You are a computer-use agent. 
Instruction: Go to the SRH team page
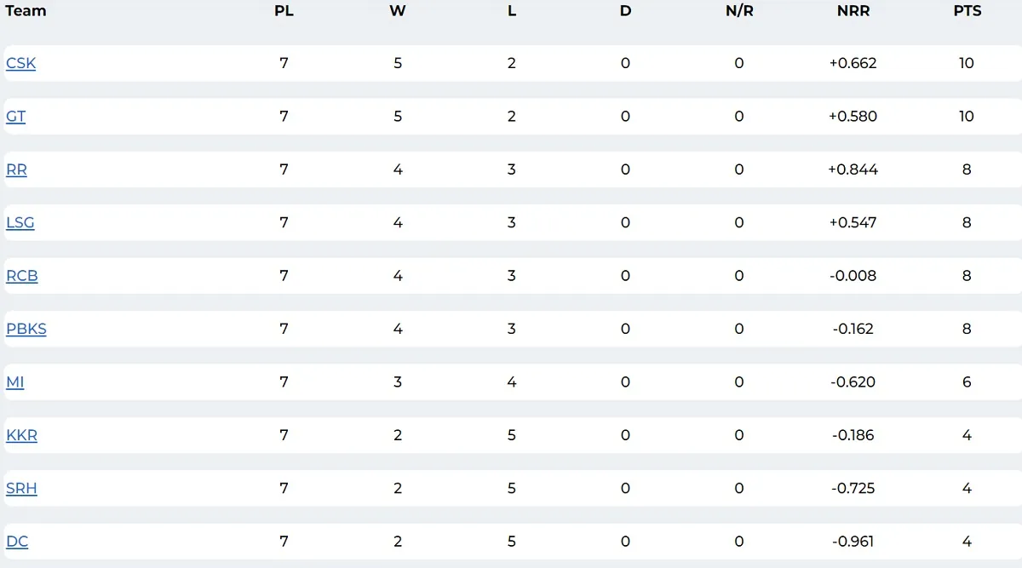pos(21,489)
